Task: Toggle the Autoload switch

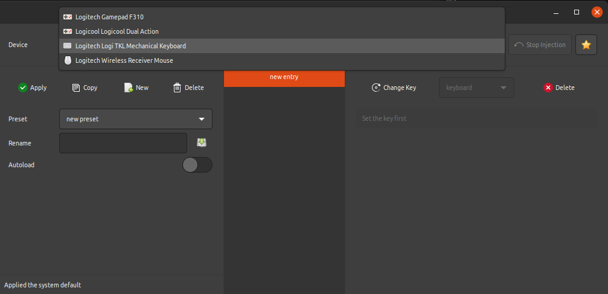Action: 197,165
